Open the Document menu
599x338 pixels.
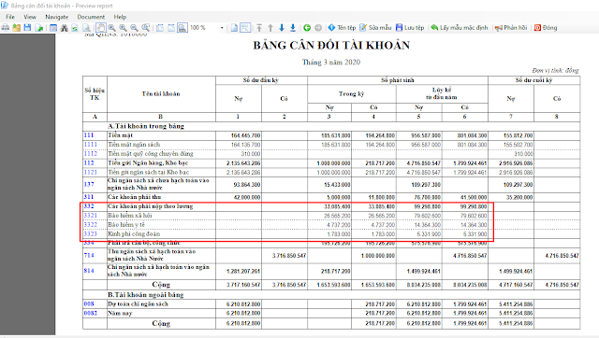(x=91, y=17)
